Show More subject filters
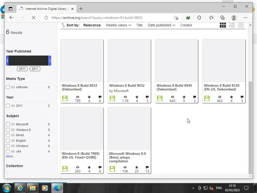This screenshot has width=257, height=193. coord(11,156)
